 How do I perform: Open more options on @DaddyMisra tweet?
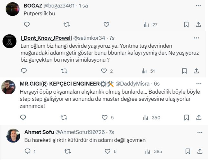click(196, 84)
